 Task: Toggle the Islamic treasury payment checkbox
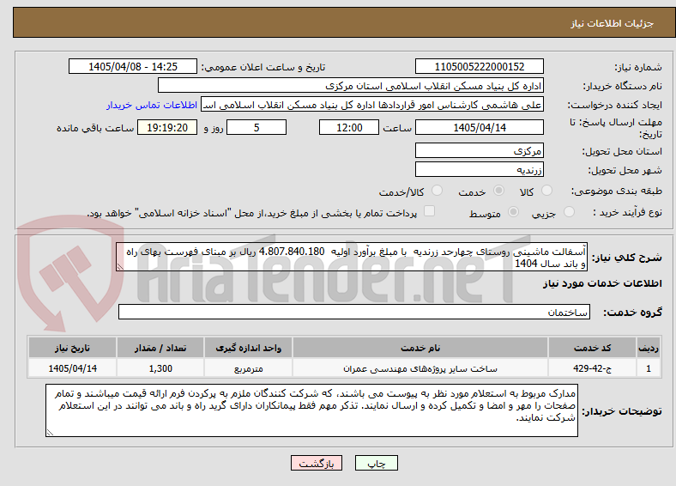429,211
